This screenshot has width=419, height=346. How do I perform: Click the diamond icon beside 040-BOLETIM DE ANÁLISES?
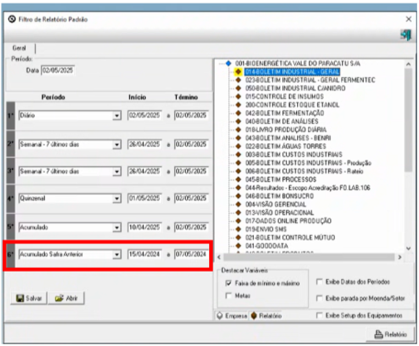click(238, 121)
